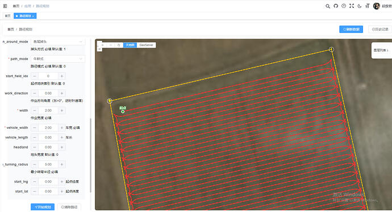Increase vehicle_width with the plus button

62,128
